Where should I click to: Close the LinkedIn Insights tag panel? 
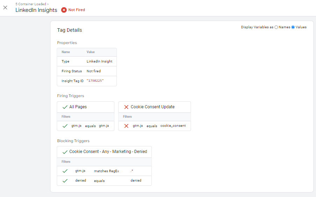[x=5, y=8]
